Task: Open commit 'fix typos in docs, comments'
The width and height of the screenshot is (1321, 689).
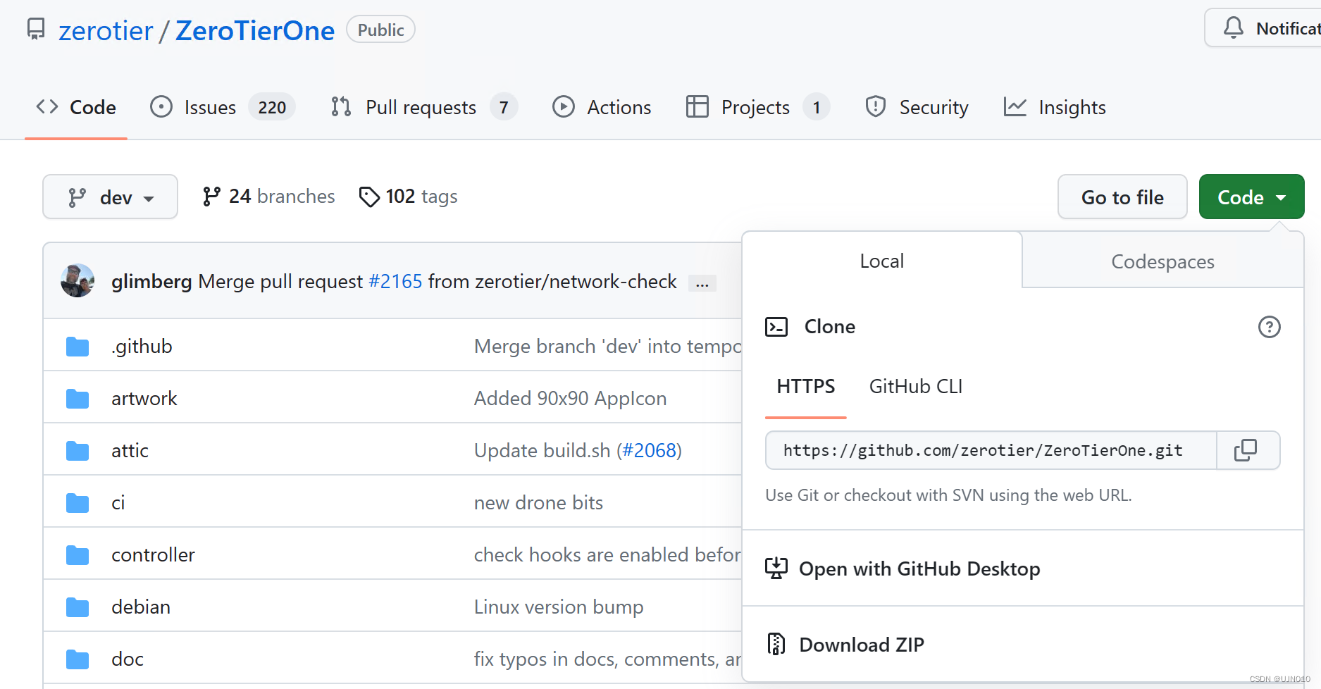Action: point(608,659)
